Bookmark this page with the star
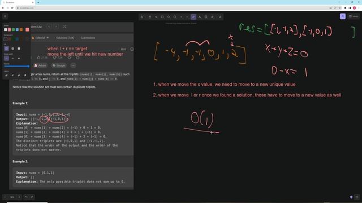The width and height of the screenshot is (362, 203). [339, 8]
